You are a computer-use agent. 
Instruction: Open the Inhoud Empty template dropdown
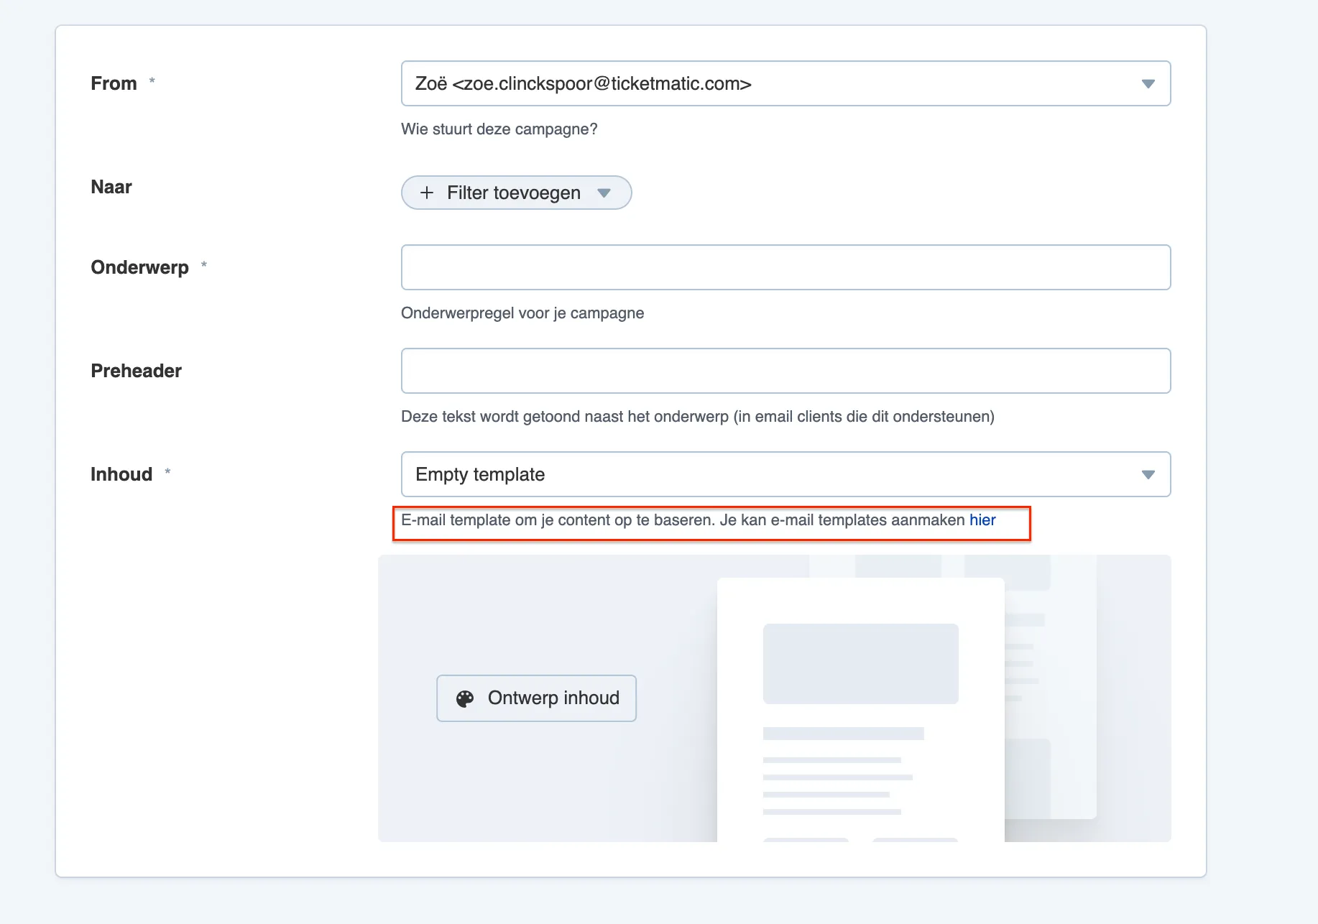click(x=785, y=474)
